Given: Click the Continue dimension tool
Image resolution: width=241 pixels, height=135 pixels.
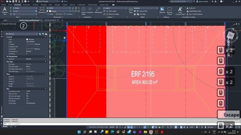Looking at the screenshot, I should coord(68,14).
